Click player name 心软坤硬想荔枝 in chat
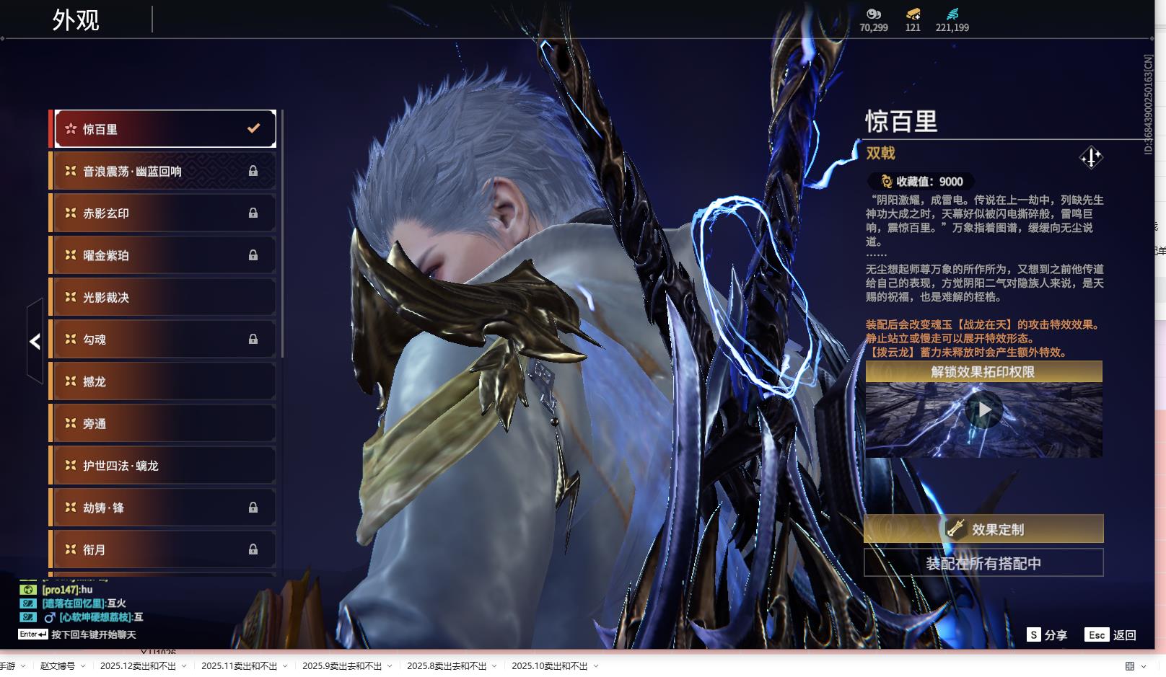 (95, 617)
